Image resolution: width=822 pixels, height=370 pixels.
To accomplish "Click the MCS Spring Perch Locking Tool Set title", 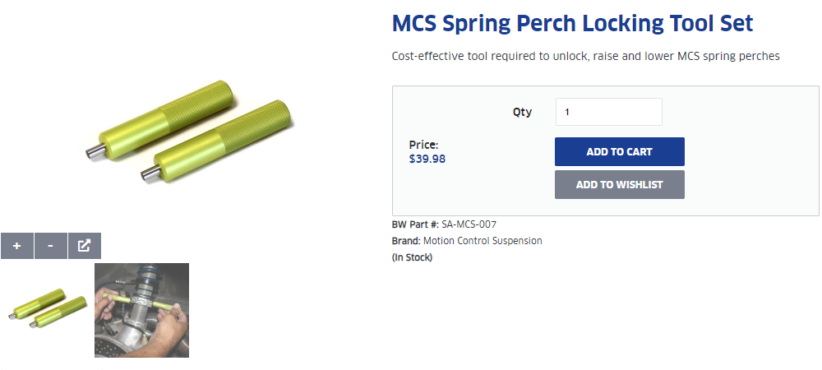I will coord(572,23).
